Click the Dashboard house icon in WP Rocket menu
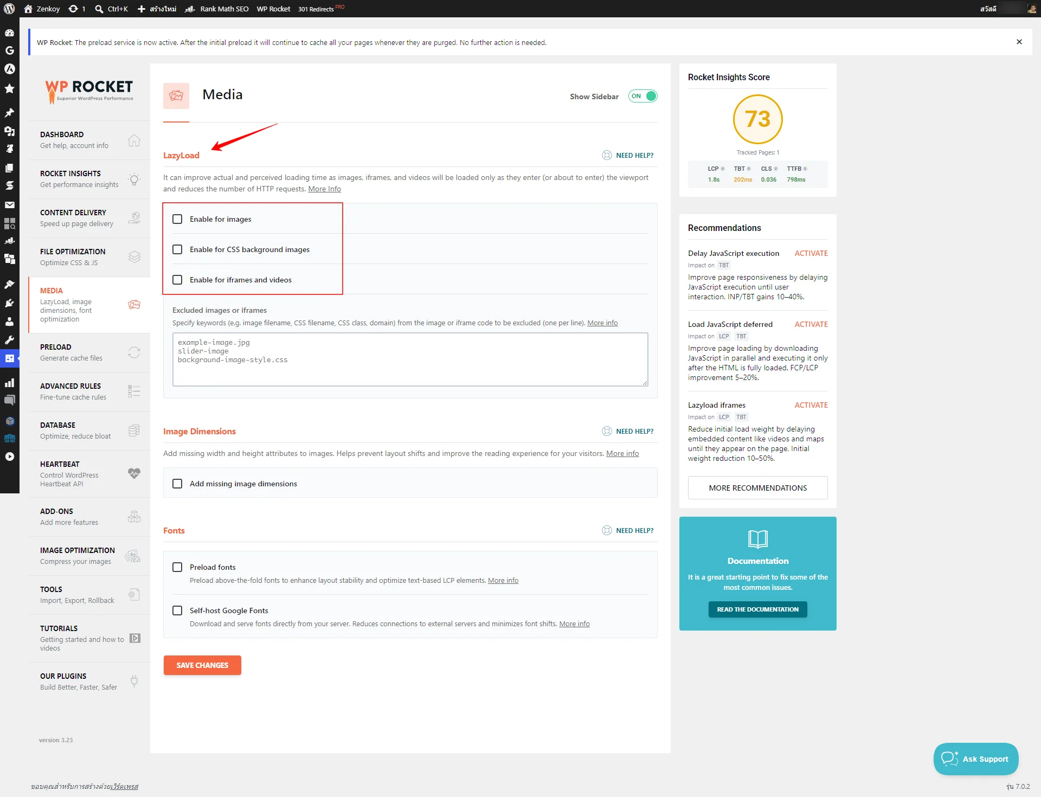The image size is (1041, 797). click(x=134, y=140)
